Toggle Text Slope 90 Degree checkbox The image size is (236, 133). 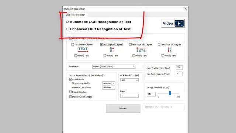(101, 44)
